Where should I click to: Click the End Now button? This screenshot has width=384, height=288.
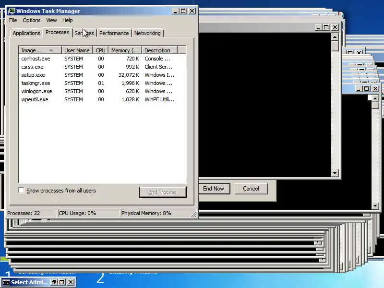tap(214, 189)
